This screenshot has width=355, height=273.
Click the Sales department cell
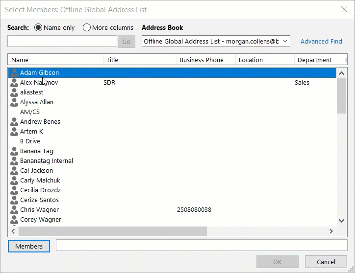pyautogui.click(x=302, y=83)
